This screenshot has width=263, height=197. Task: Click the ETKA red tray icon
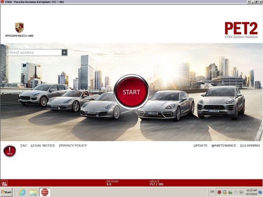click(219, 192)
